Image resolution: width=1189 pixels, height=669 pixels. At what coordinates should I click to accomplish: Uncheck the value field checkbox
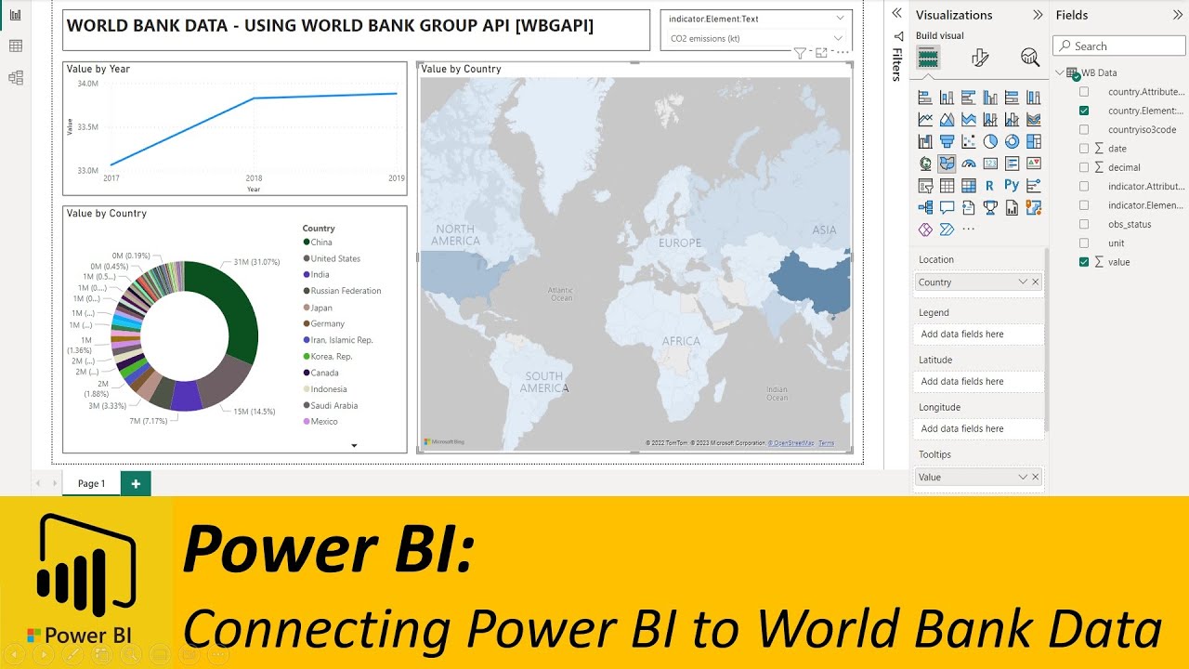point(1084,262)
